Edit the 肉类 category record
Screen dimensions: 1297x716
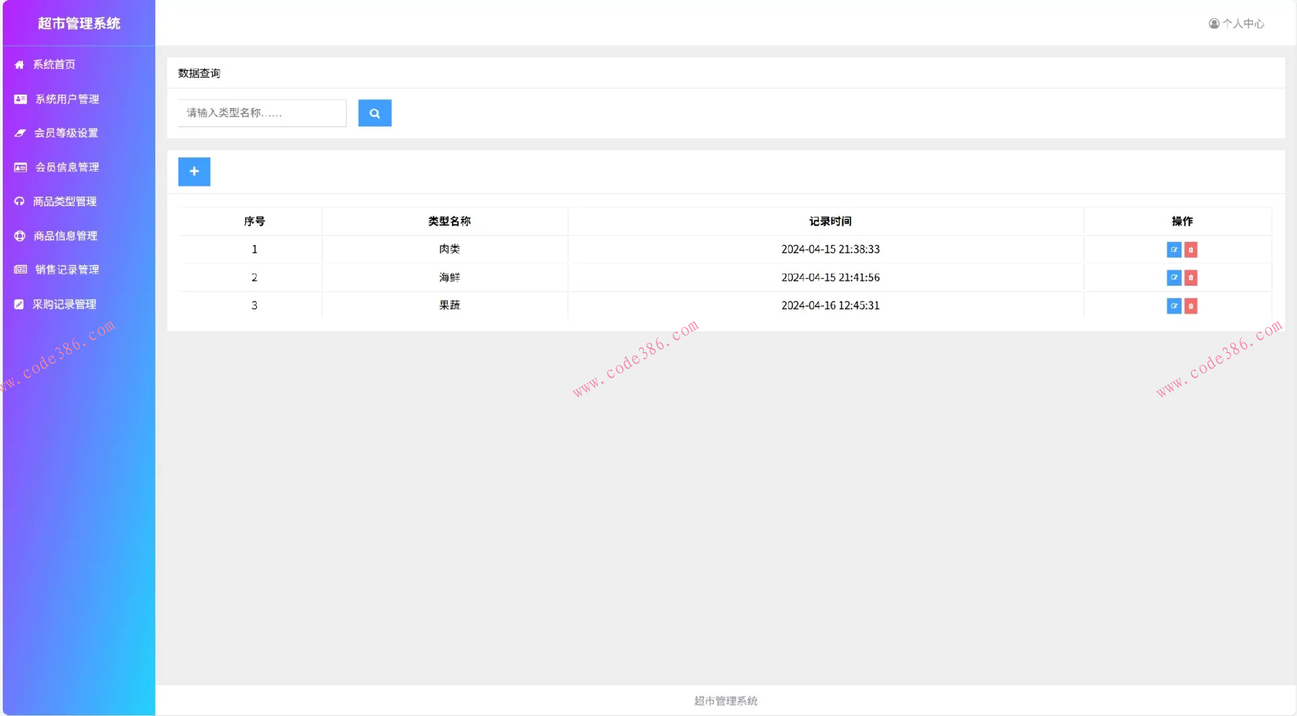[1174, 249]
